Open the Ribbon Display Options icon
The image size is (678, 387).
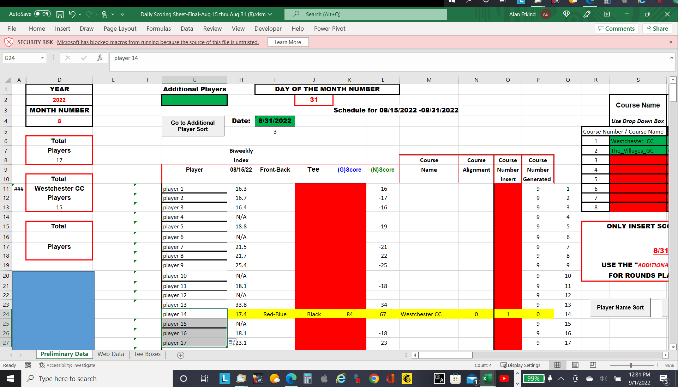coord(607,14)
